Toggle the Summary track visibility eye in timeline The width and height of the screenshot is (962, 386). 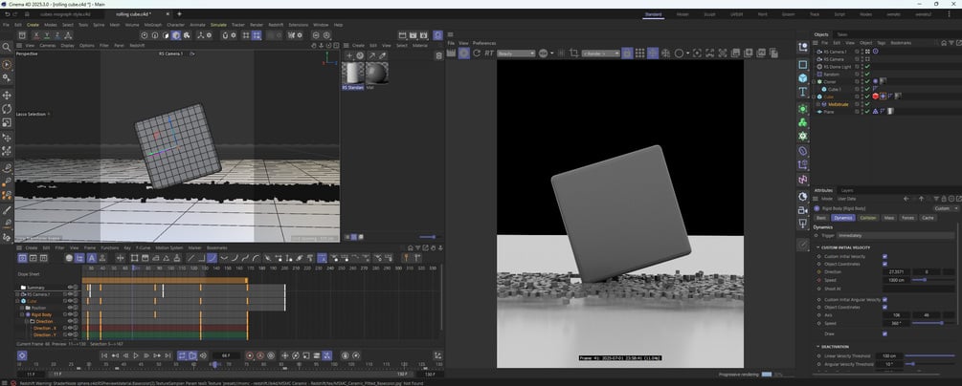(70, 288)
